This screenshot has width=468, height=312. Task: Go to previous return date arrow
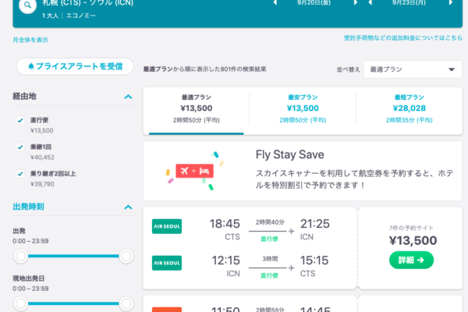370,2
